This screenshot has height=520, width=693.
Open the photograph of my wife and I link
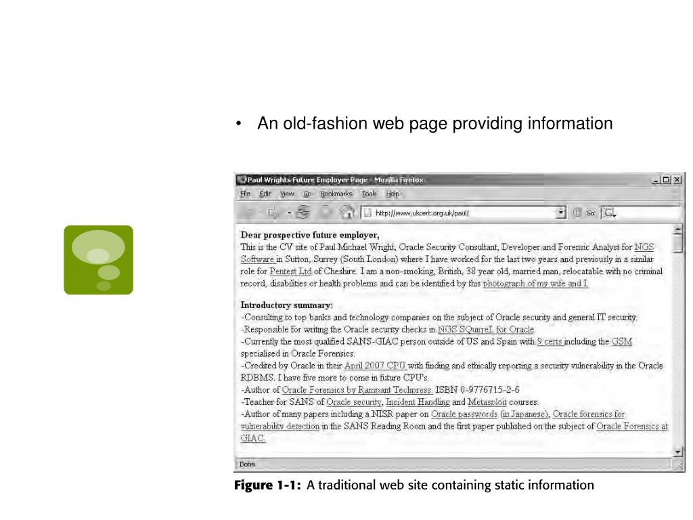(x=535, y=284)
